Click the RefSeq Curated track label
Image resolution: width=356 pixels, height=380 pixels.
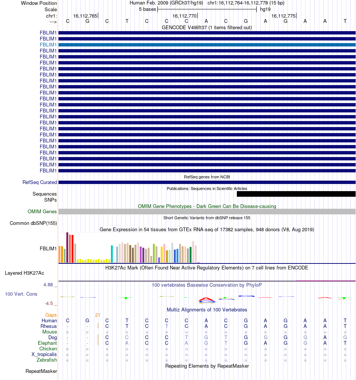pos(39,182)
